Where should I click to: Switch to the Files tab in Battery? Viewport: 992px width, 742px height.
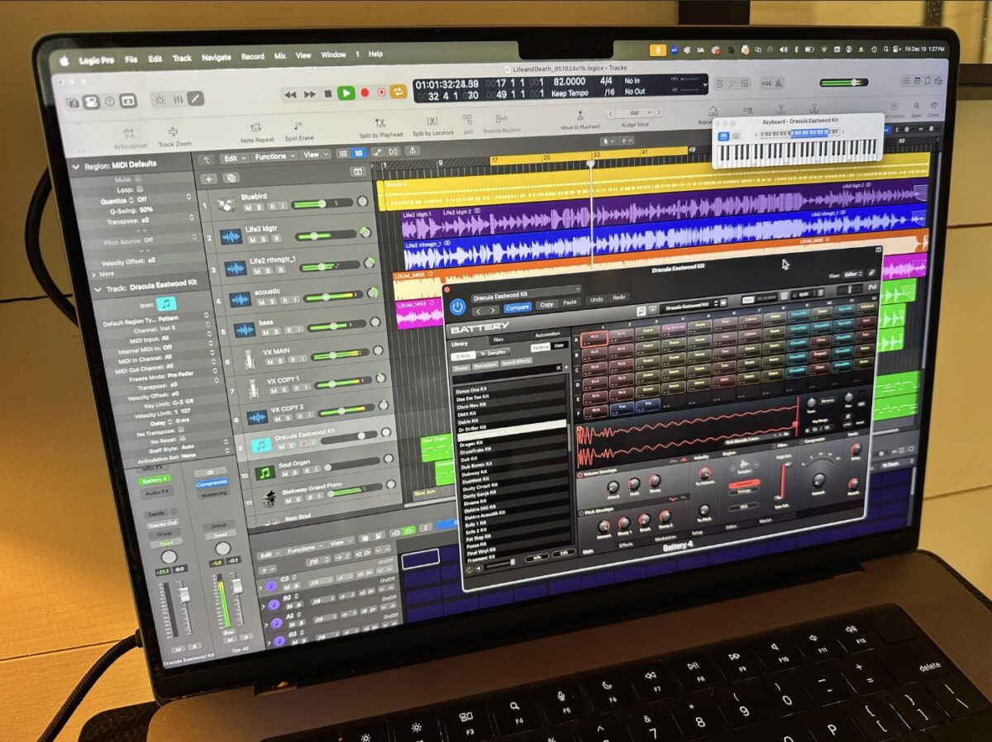(498, 339)
